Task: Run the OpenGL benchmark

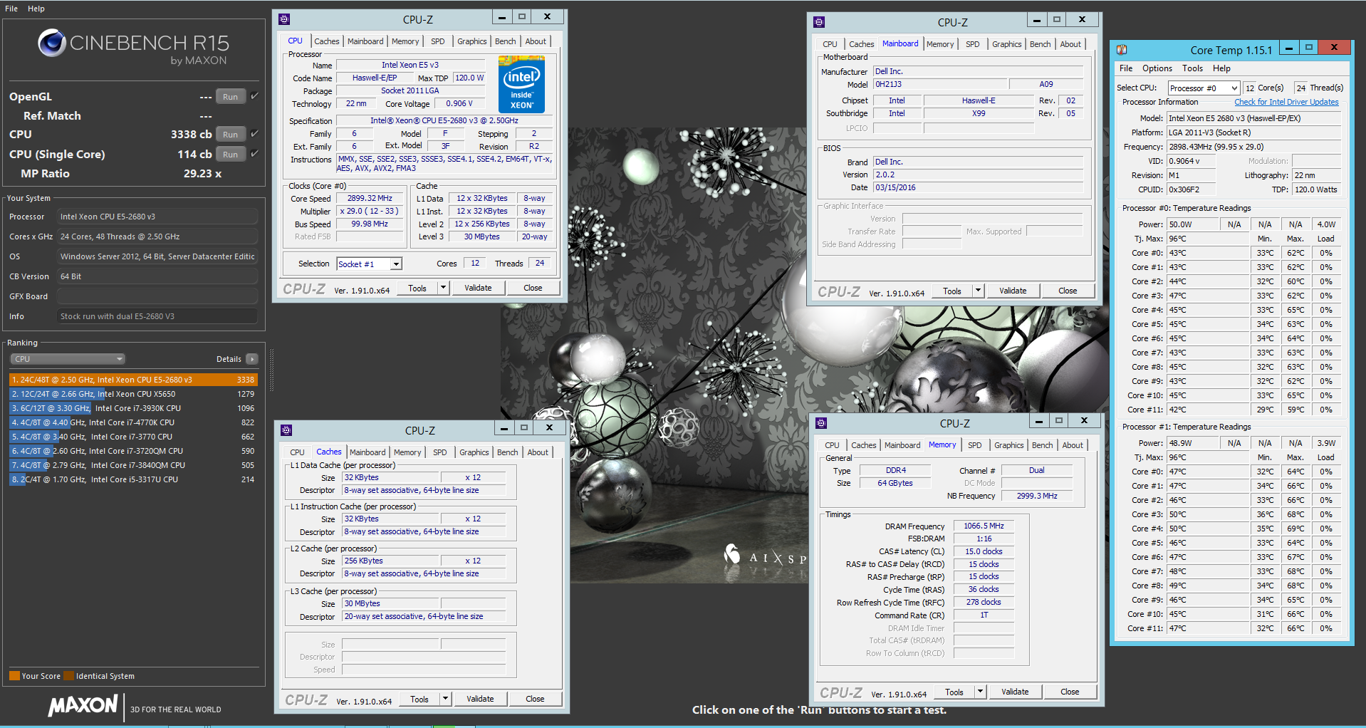Action: (x=230, y=97)
